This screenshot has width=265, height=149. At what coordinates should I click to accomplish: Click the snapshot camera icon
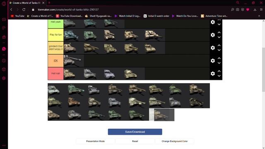(x=237, y=10)
